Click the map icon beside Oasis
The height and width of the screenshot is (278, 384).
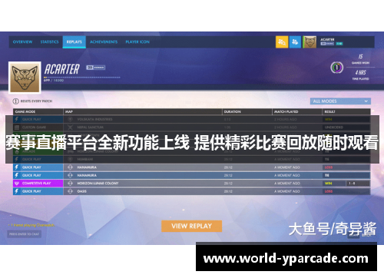(70, 191)
